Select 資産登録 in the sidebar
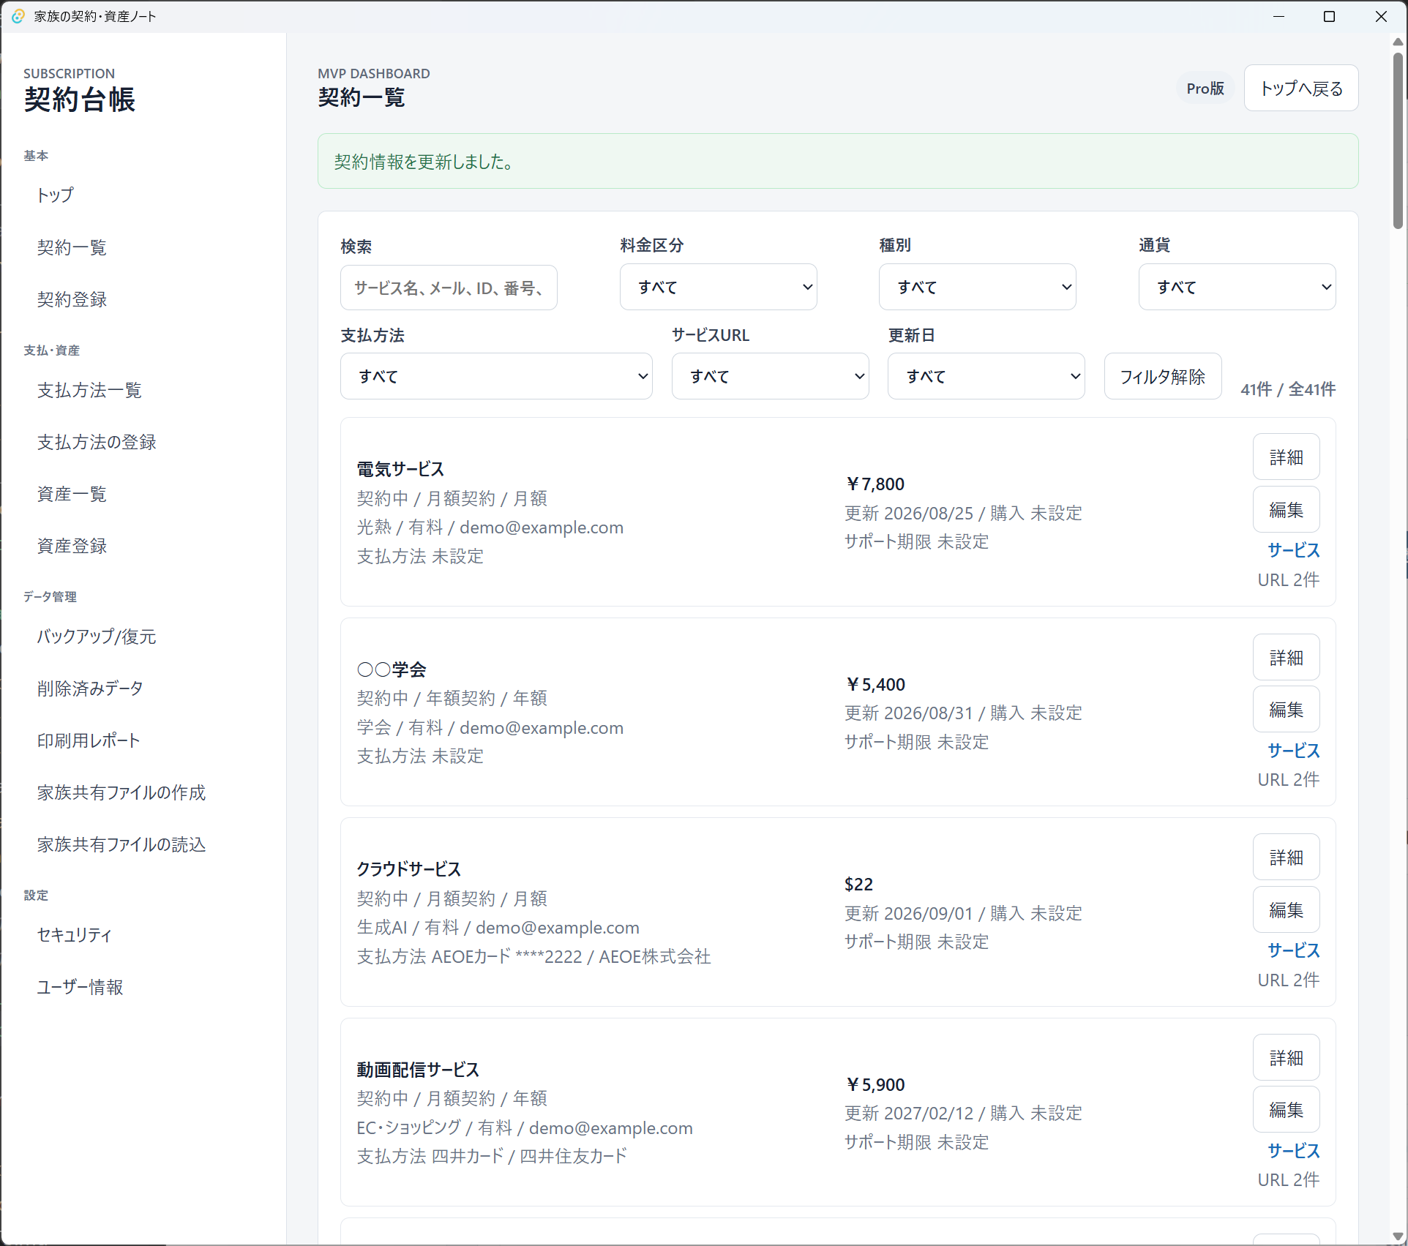The image size is (1408, 1246). 72,546
